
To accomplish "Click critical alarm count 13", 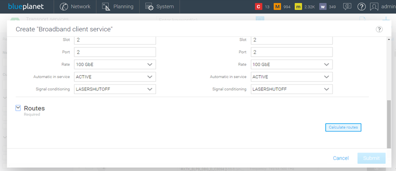I will coord(267,7).
